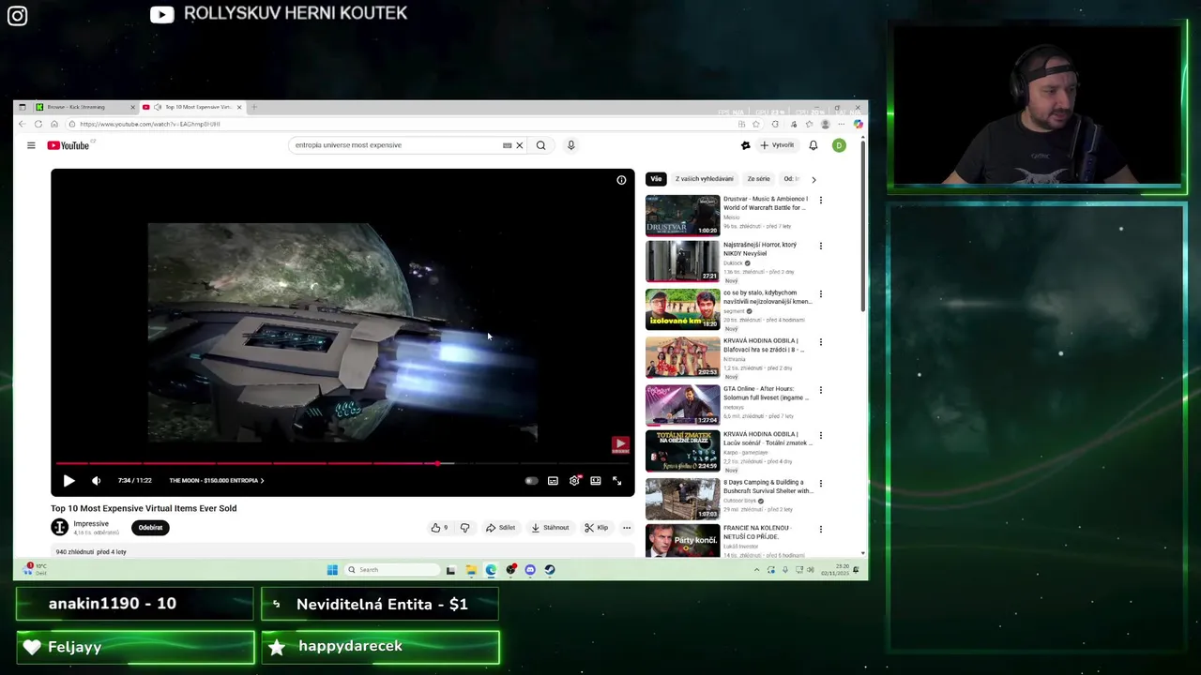Image resolution: width=1201 pixels, height=675 pixels.
Task: Open Steam from the taskbar
Action: [550, 569]
